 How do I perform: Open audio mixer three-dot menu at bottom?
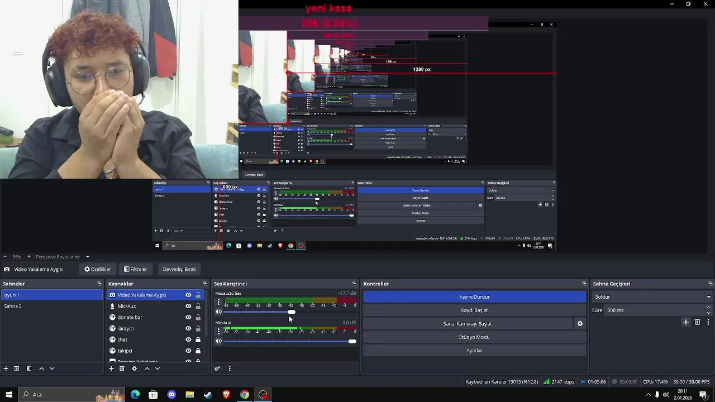pyautogui.click(x=229, y=368)
